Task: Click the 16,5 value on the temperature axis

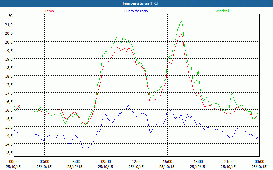Action: (x=9, y=101)
